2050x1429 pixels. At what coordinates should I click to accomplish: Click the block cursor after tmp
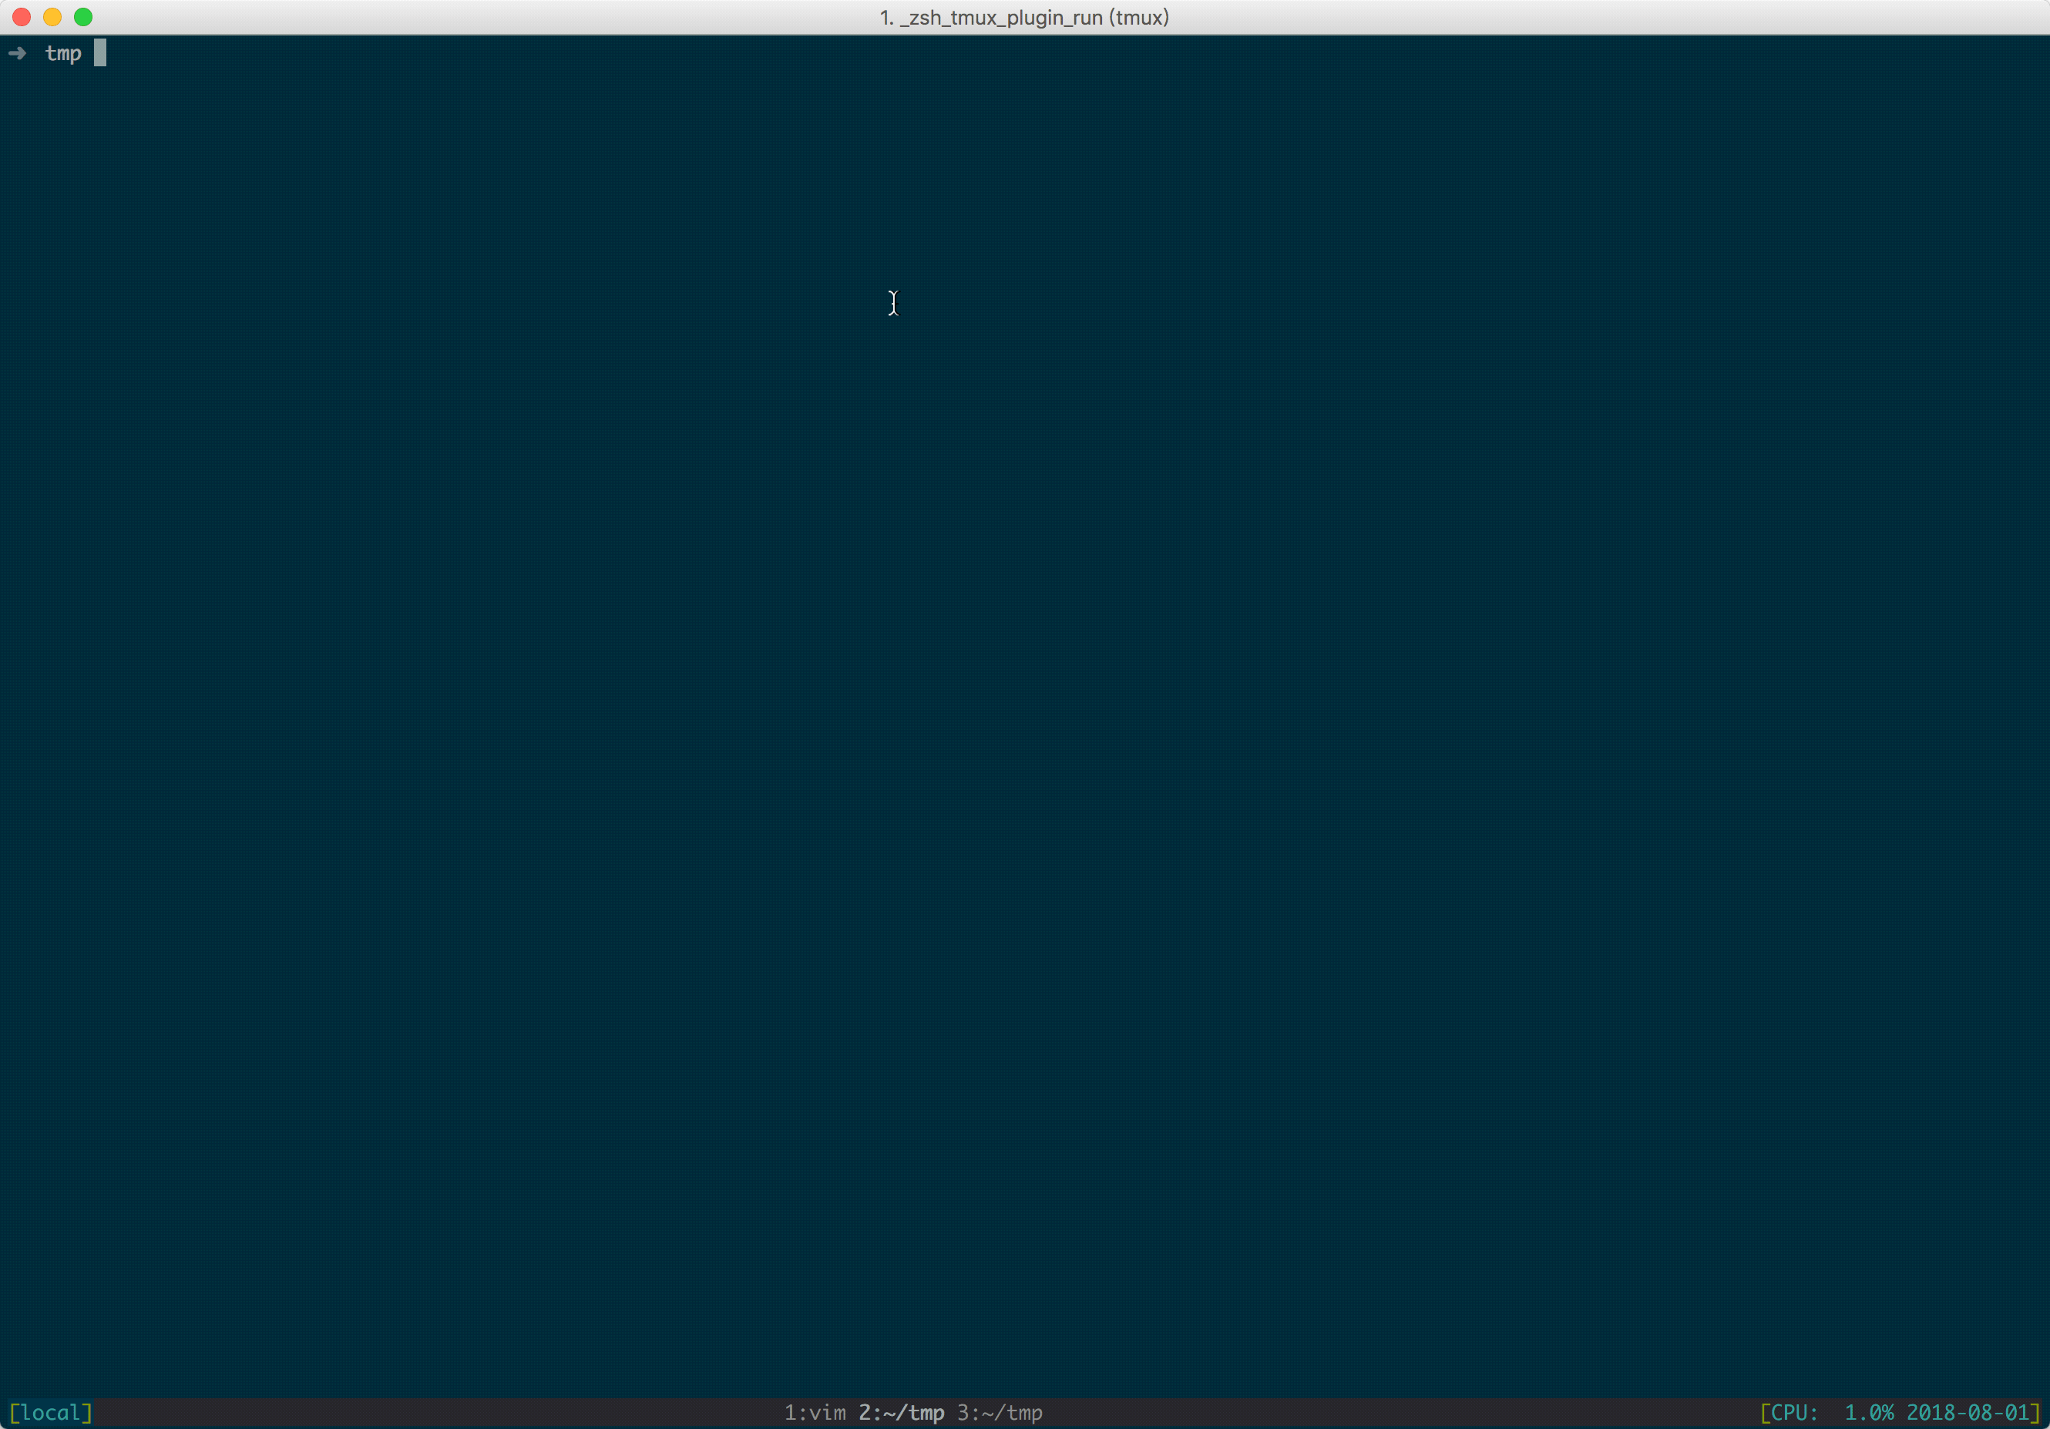(100, 52)
